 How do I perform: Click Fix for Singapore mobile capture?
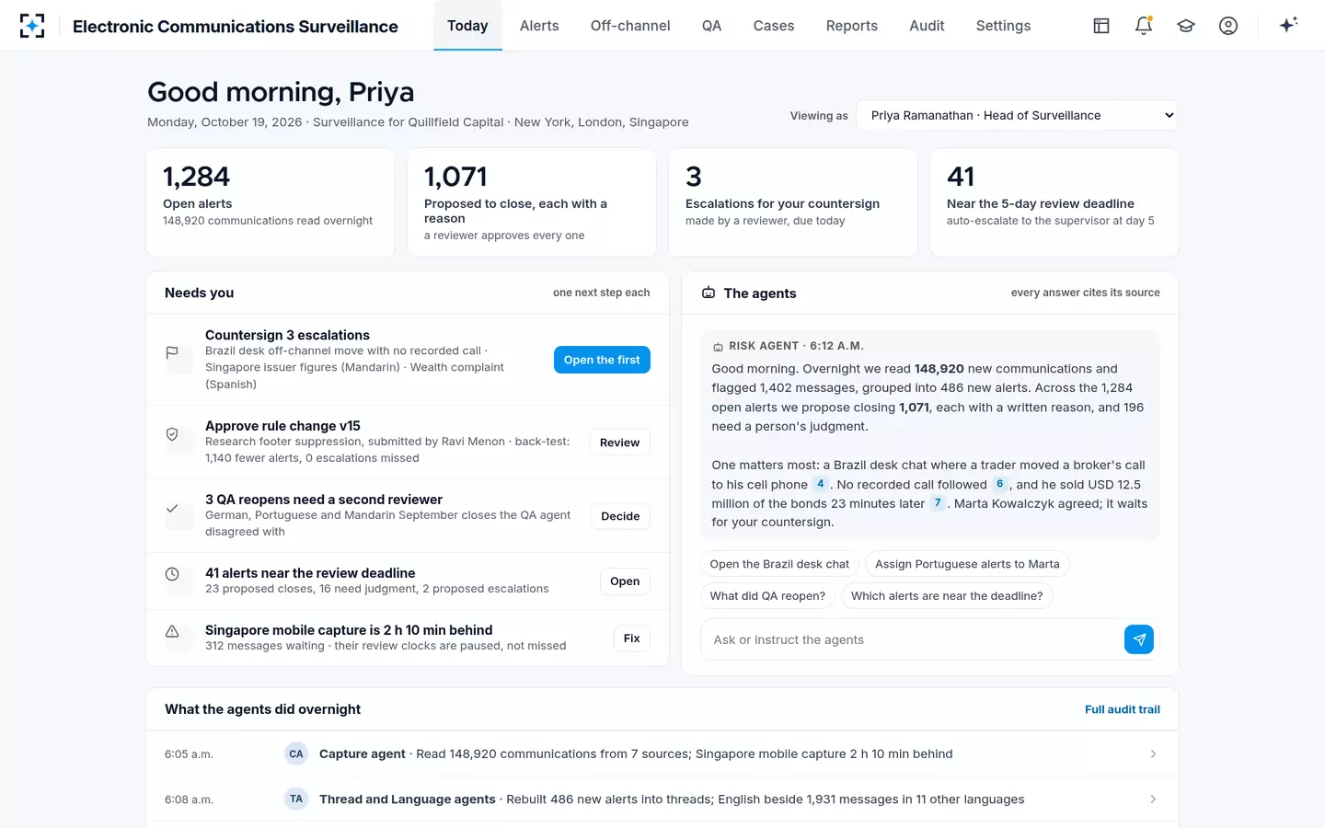631,638
